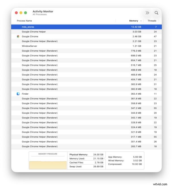
Task: Open the search field magnifier icon
Action: click(156, 13)
